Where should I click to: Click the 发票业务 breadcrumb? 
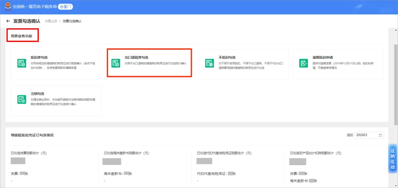[51, 21]
